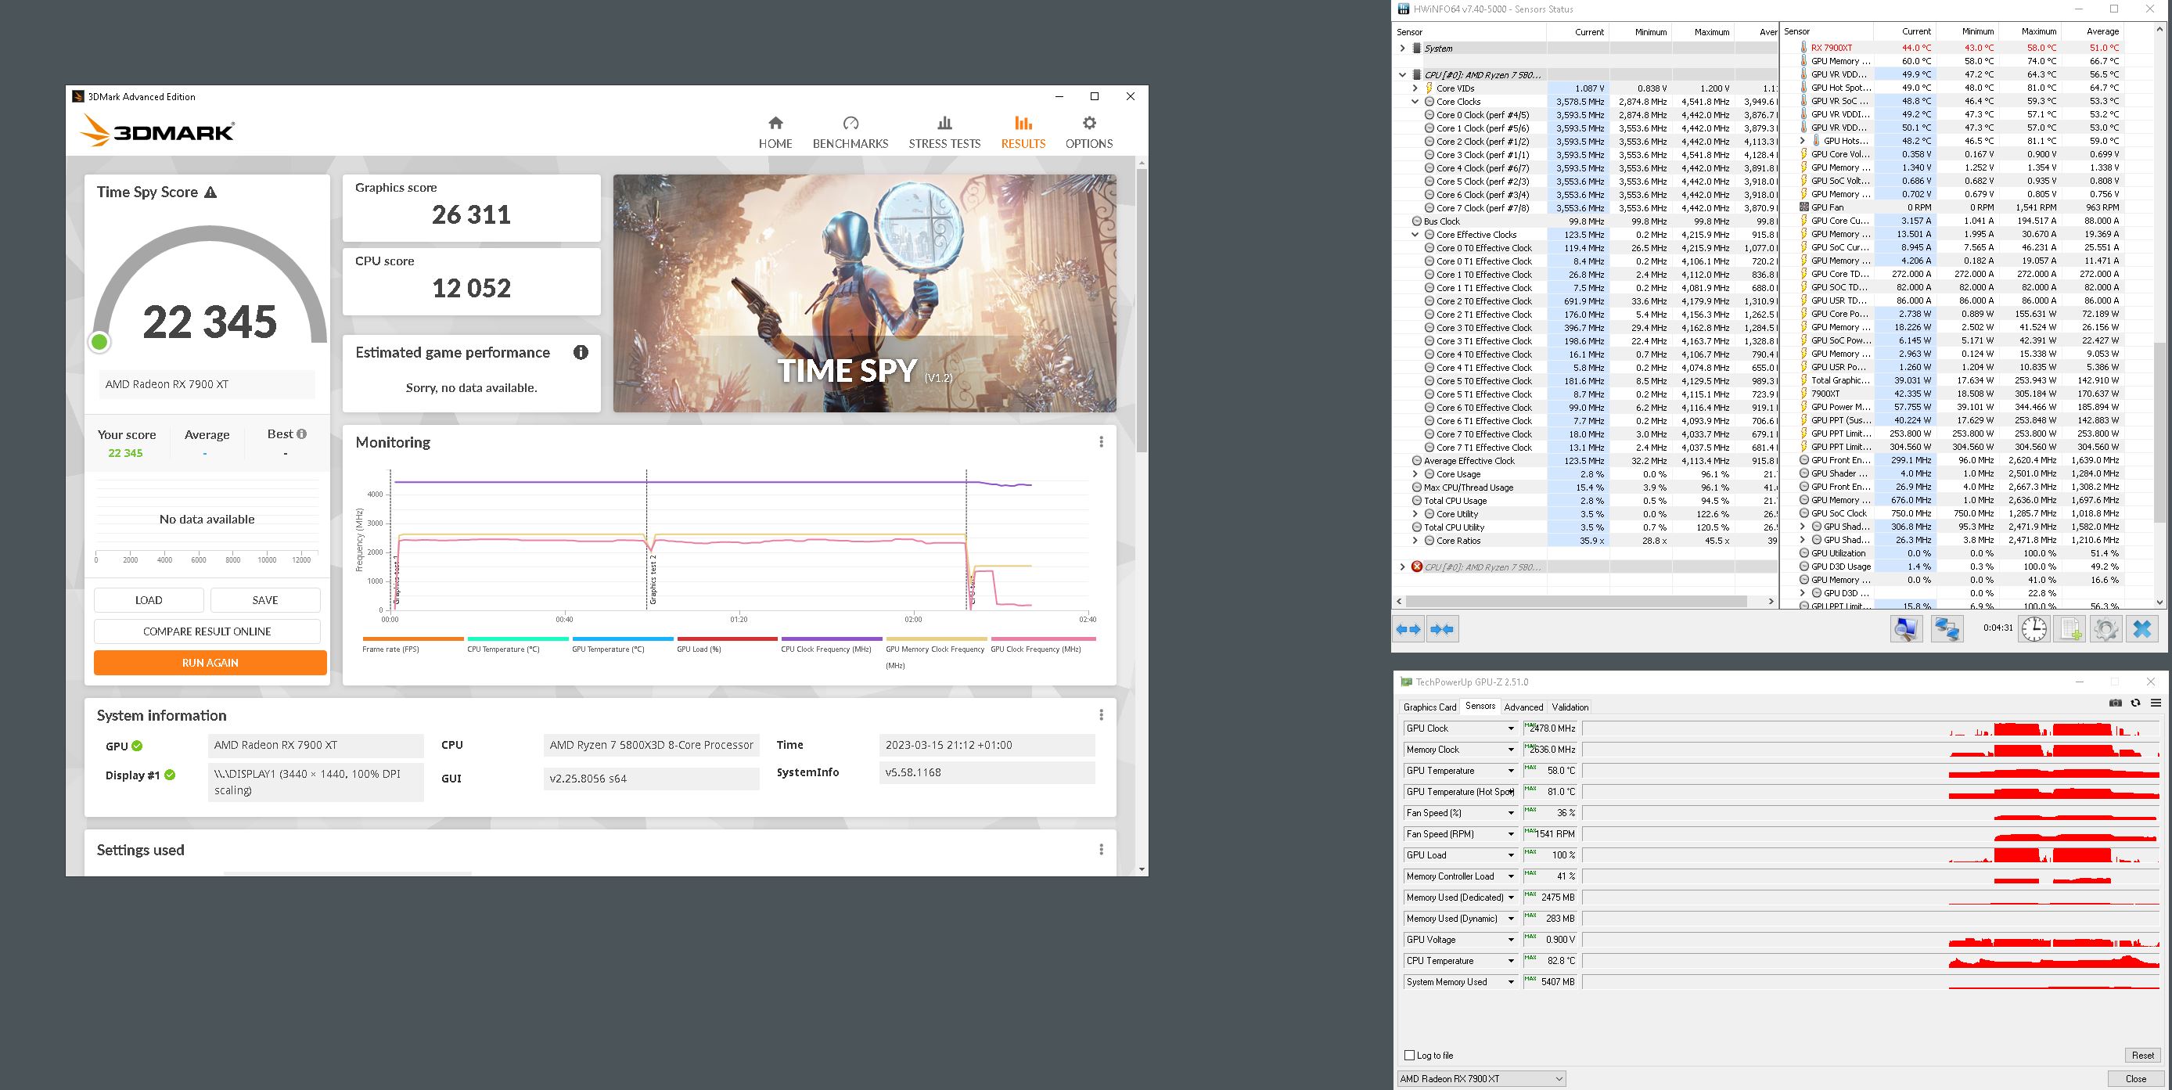
Task: Open the Monitoring panel three-dot menu
Action: (1101, 442)
